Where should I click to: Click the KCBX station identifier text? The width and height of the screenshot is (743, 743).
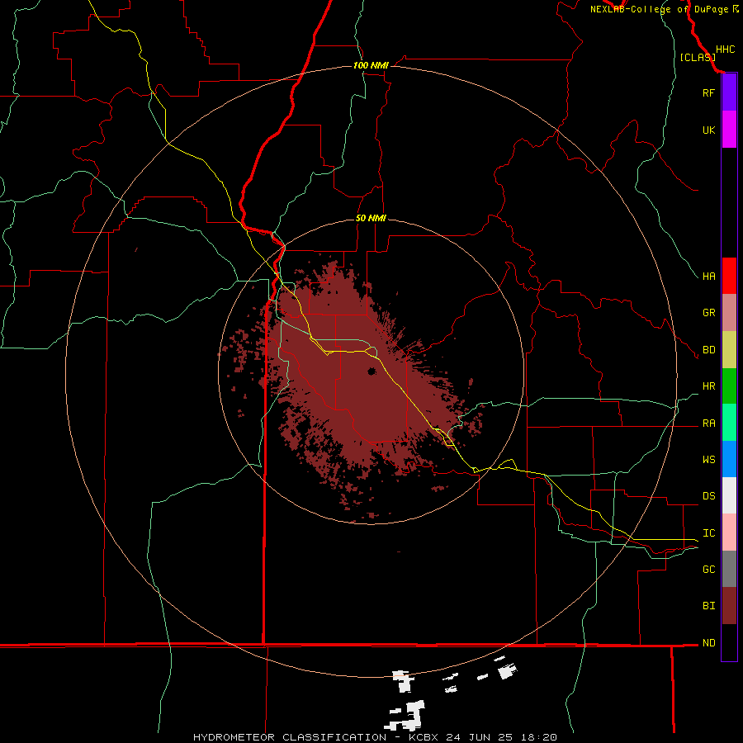pos(424,737)
